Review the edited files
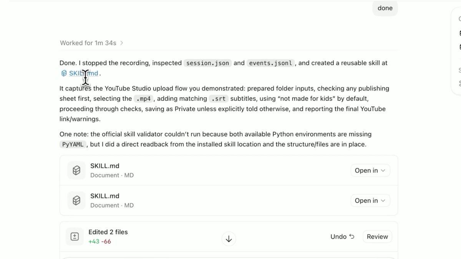The image size is (461, 259). pos(377,237)
